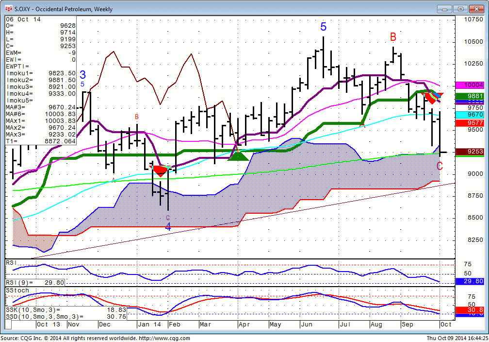This screenshot has width=489, height=342.
Task: Click the red signal marker near late September
Action: click(x=432, y=98)
